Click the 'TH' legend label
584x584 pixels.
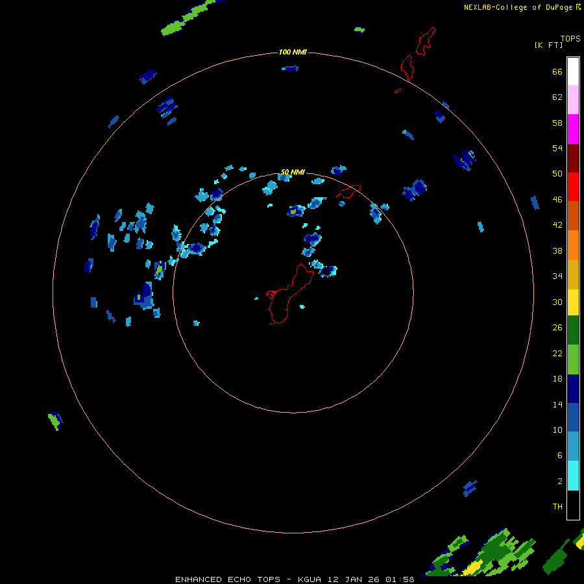[x=557, y=507]
